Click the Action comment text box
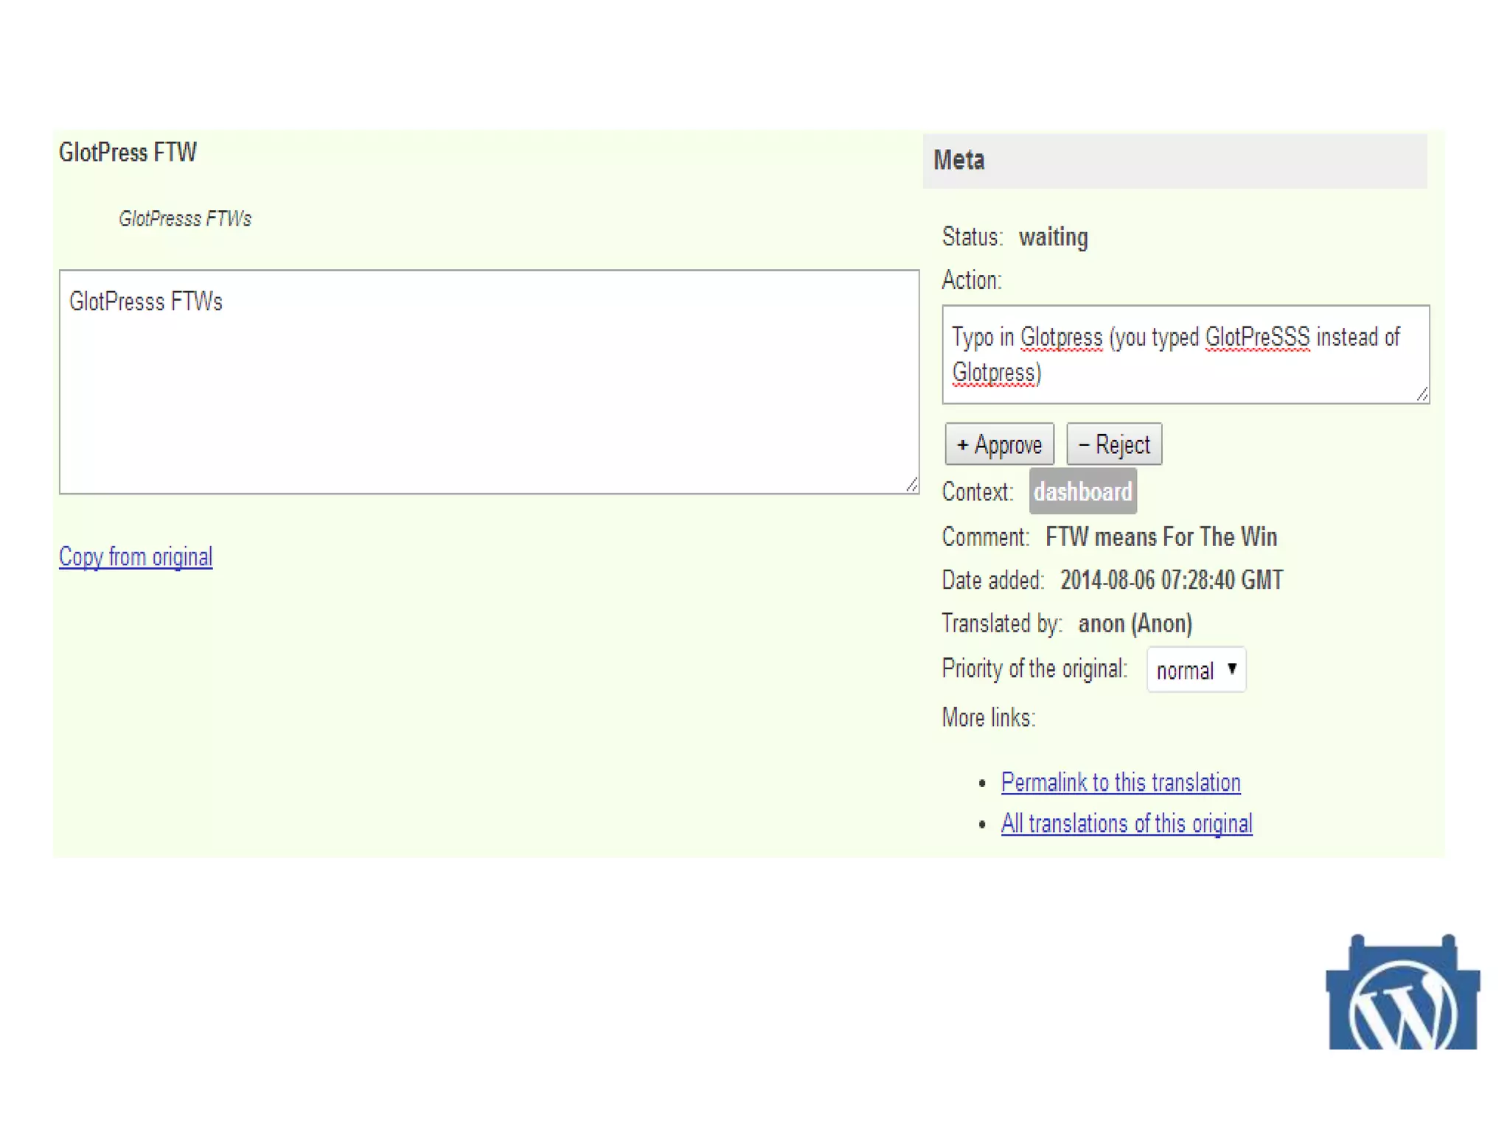Screen dimensions: 1510x1132 [x=1184, y=354]
